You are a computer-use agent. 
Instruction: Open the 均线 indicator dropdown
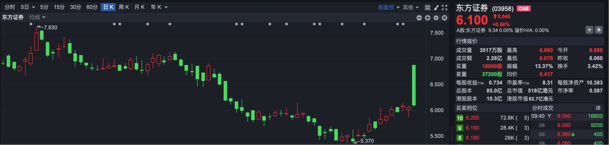tap(37, 17)
